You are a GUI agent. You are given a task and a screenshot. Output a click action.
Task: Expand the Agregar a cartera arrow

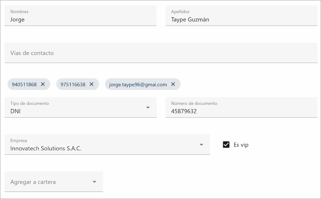tap(94, 182)
